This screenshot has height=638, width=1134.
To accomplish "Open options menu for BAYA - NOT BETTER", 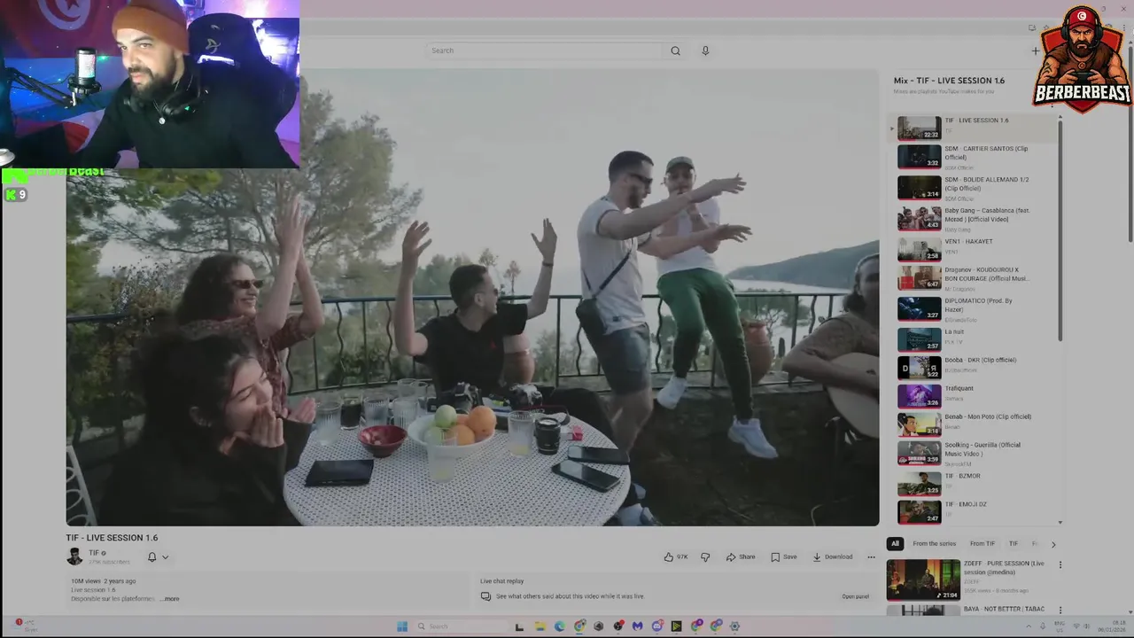I will coord(1060,611).
